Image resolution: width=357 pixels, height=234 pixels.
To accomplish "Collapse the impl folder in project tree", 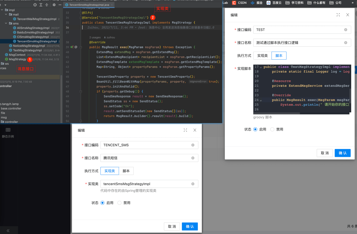I will (2, 10).
